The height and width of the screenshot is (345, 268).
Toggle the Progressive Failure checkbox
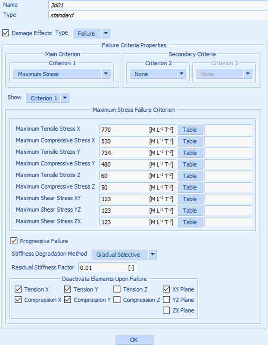point(14,241)
